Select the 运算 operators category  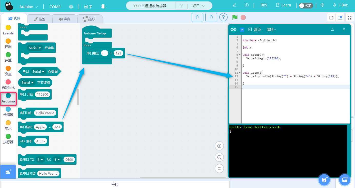tap(8, 57)
